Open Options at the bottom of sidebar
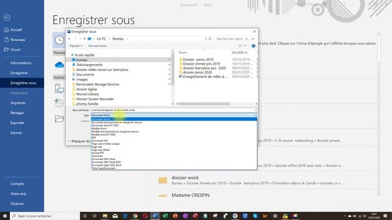 tap(17, 204)
